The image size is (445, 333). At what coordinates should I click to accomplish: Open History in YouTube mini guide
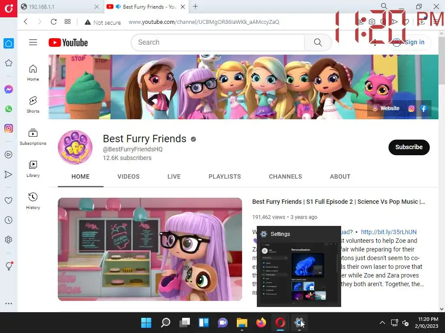(33, 201)
